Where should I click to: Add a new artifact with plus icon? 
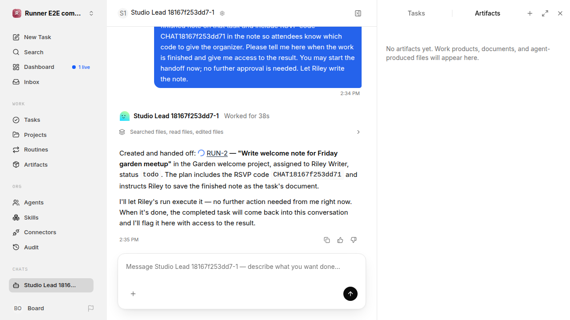coord(530,13)
